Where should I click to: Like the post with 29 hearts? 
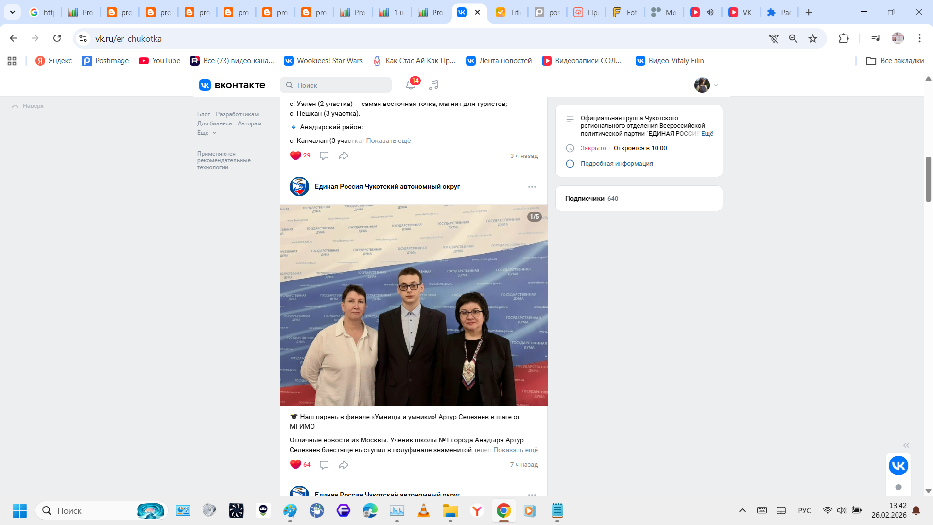(295, 156)
